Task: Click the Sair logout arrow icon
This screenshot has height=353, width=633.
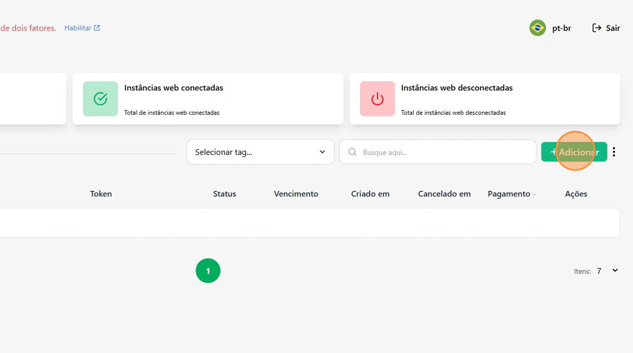Action: click(x=596, y=28)
